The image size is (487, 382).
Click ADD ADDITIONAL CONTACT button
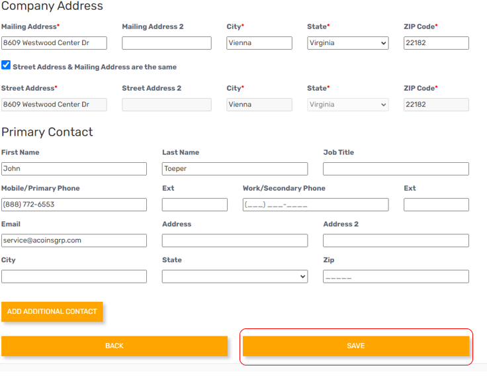coord(52,311)
